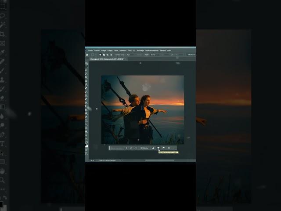Select the Clone Stamp tool
281x211 pixels.
(x=86, y=95)
